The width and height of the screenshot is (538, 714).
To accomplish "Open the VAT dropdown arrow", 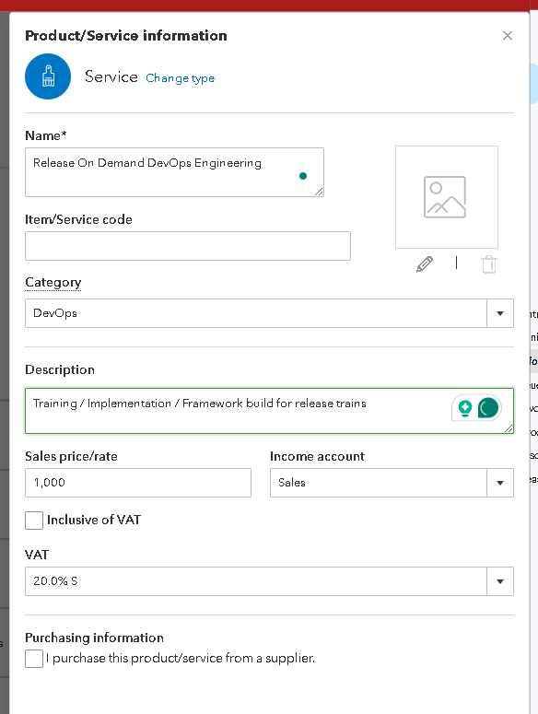I will 500,581.
